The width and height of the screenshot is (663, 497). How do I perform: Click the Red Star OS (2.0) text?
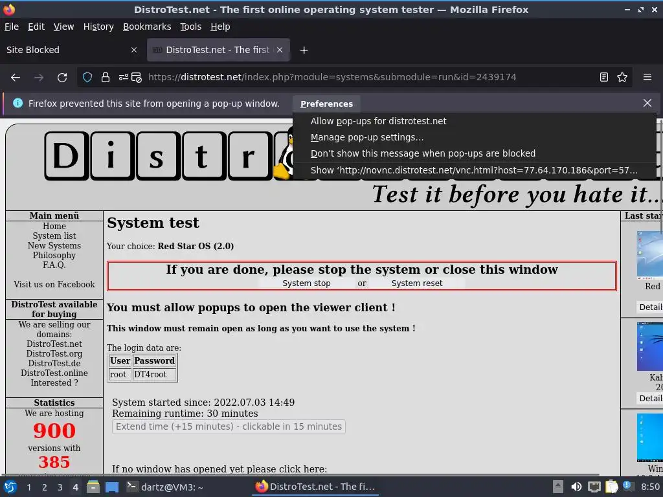[x=196, y=246]
